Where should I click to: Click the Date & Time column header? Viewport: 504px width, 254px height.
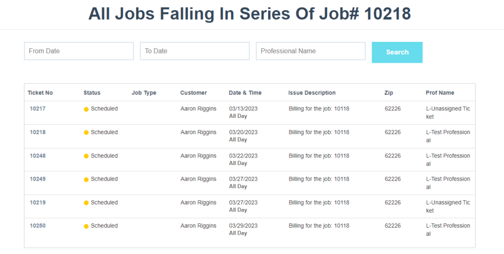[245, 93]
